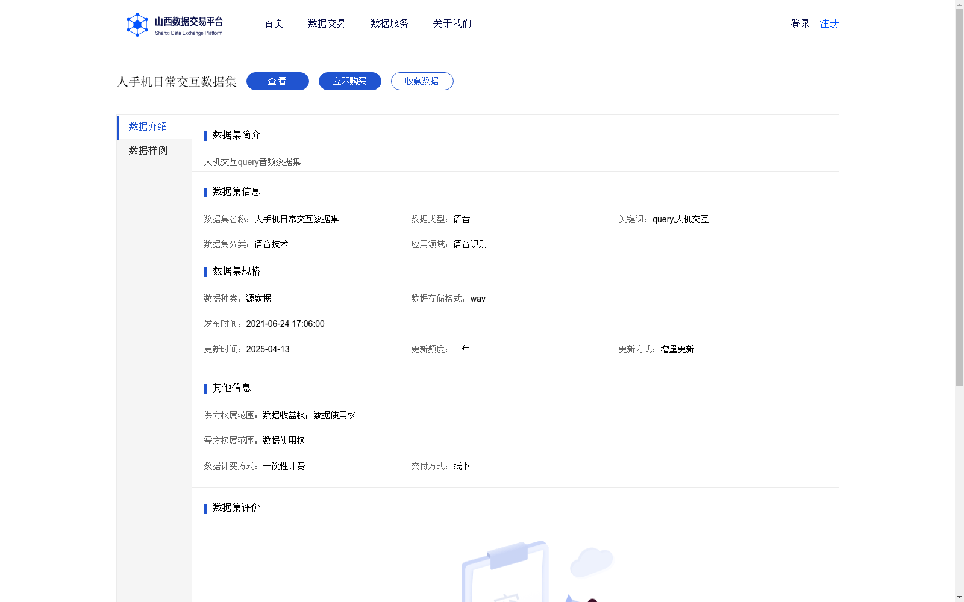Image resolution: width=964 pixels, height=602 pixels.
Task: Click the 数据集简介 section heading
Action: click(236, 135)
